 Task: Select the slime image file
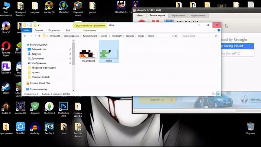coord(109,52)
